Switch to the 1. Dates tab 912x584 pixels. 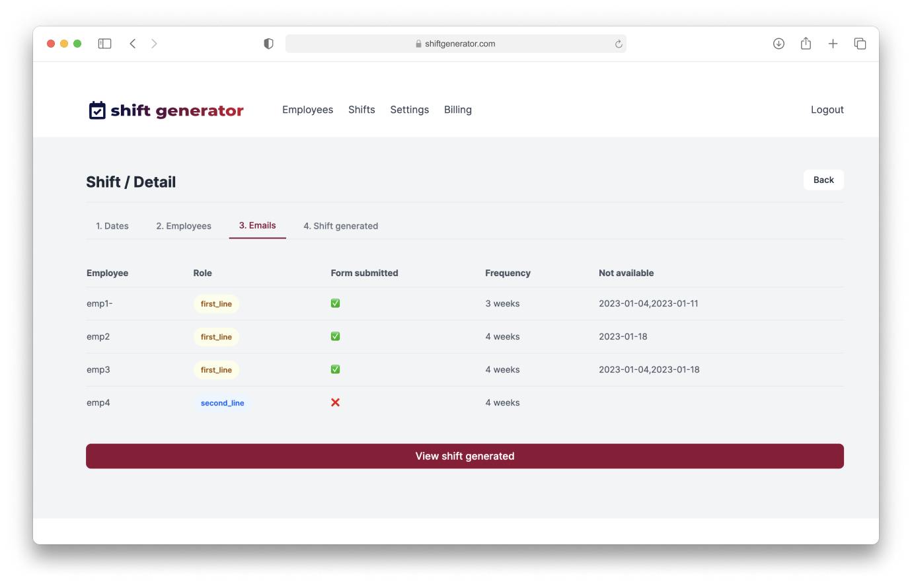pos(112,226)
